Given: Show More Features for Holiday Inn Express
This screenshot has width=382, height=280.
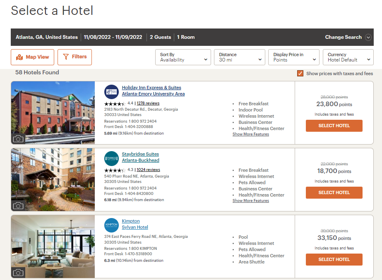Looking at the screenshot, I should pyautogui.click(x=250, y=134).
